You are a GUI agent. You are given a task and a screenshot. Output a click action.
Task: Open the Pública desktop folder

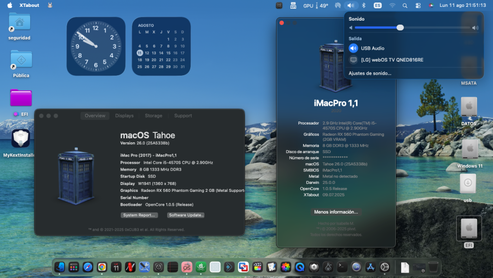tap(21, 60)
